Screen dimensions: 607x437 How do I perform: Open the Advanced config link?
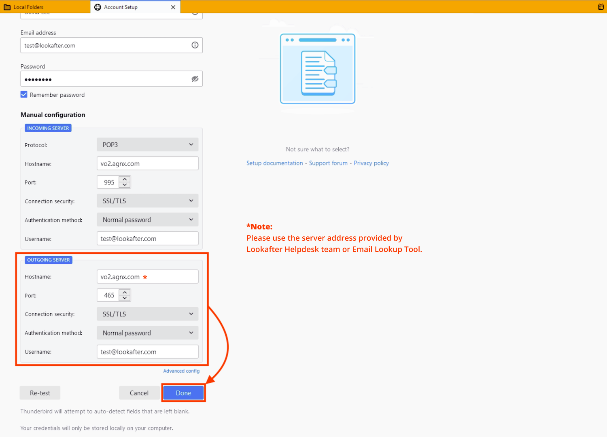(x=181, y=371)
